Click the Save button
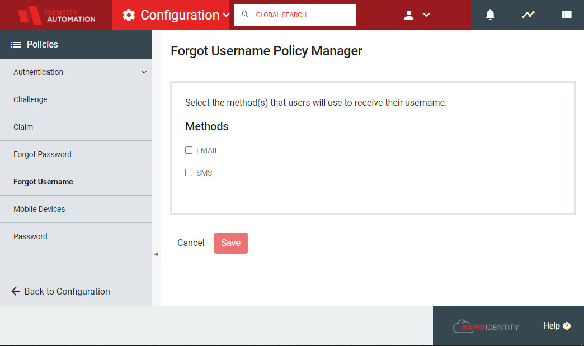Image resolution: width=584 pixels, height=346 pixels. pos(231,243)
